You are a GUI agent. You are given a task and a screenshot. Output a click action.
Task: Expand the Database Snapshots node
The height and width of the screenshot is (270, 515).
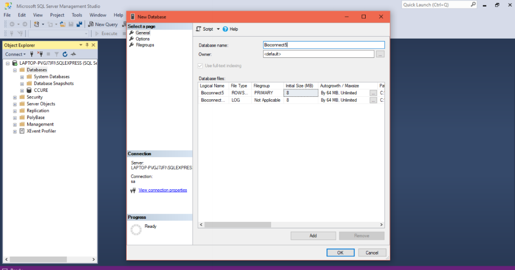(x=22, y=84)
